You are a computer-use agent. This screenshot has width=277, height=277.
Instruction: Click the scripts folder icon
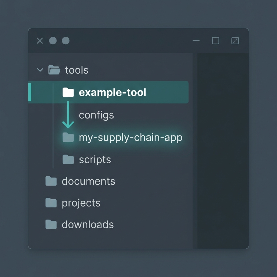tap(68, 159)
